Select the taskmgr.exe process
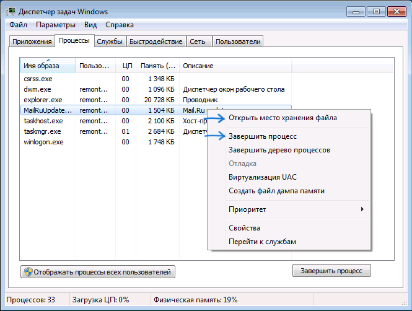The height and width of the screenshot is (311, 412). 114,131
